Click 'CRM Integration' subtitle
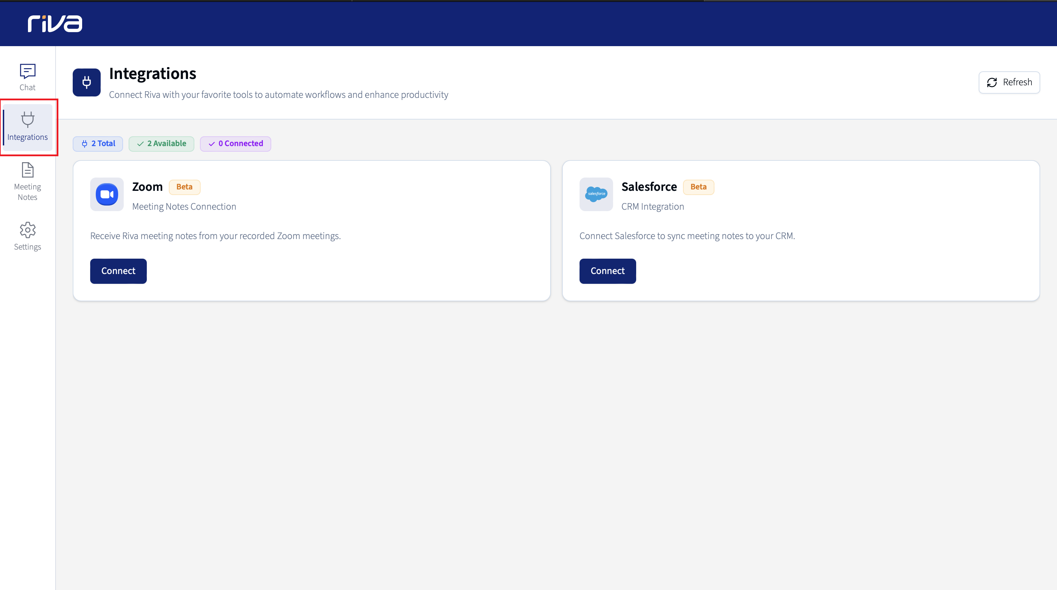 click(x=653, y=207)
